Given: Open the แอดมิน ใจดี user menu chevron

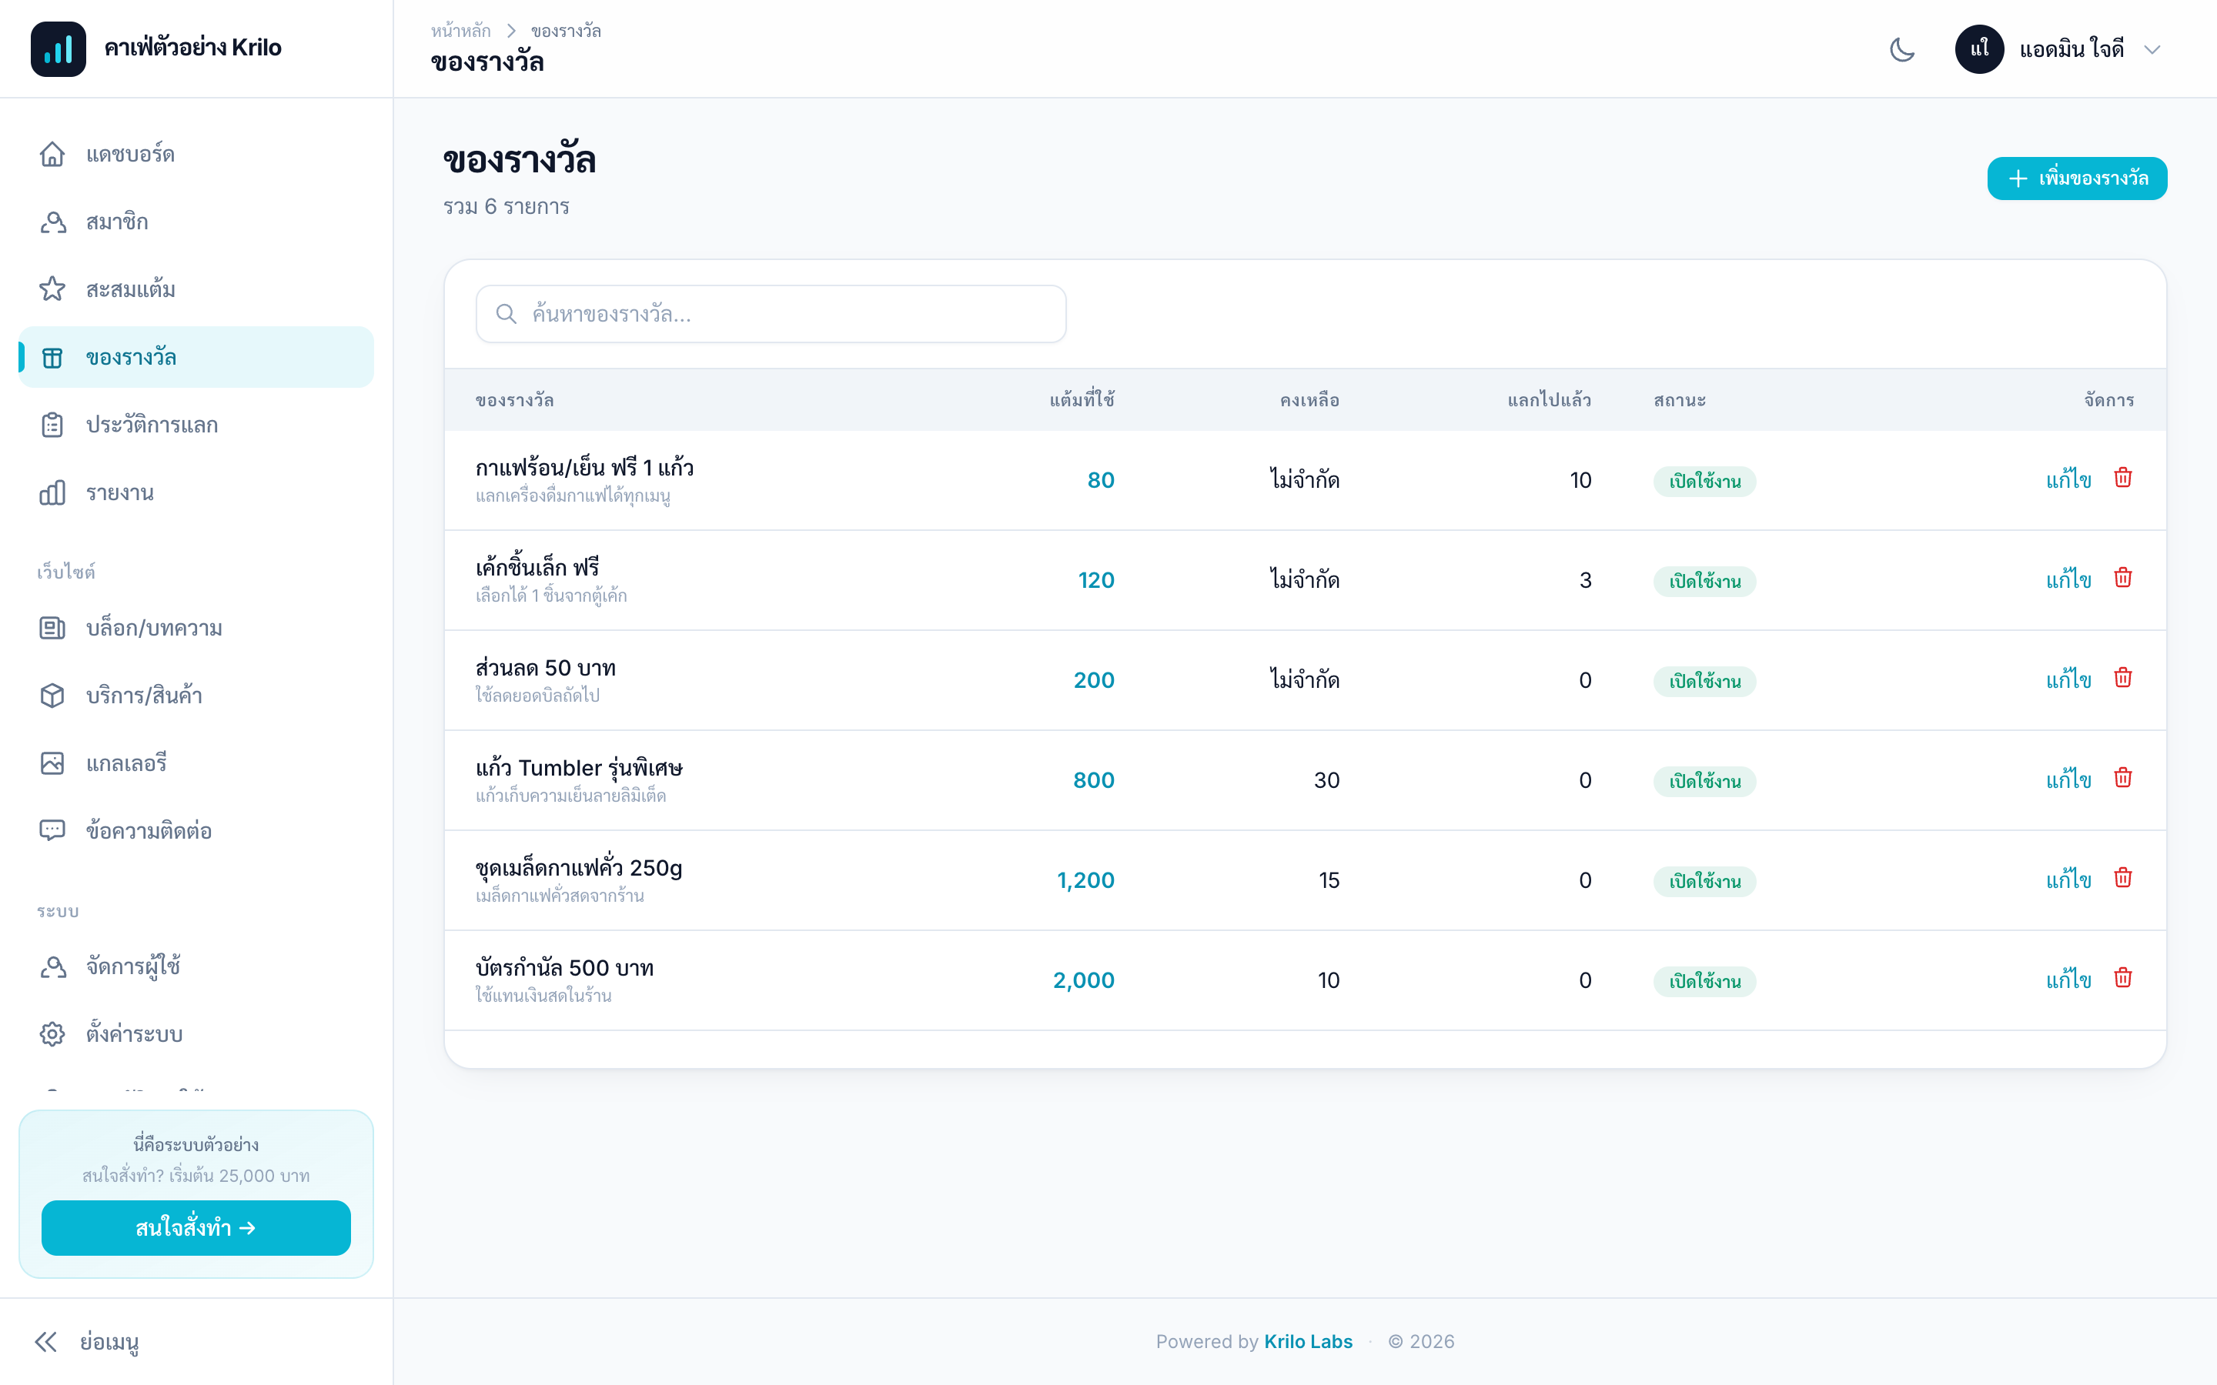Looking at the screenshot, I should click(2152, 49).
